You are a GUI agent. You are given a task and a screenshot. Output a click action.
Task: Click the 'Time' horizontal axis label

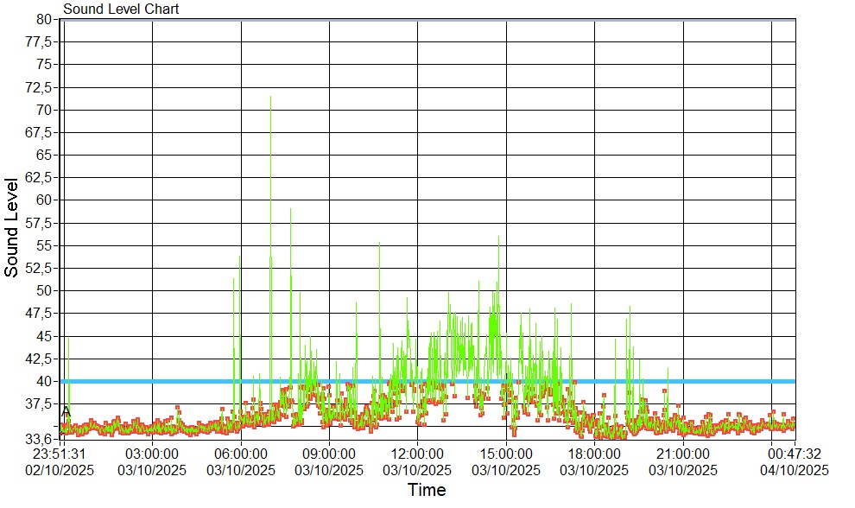(x=427, y=491)
